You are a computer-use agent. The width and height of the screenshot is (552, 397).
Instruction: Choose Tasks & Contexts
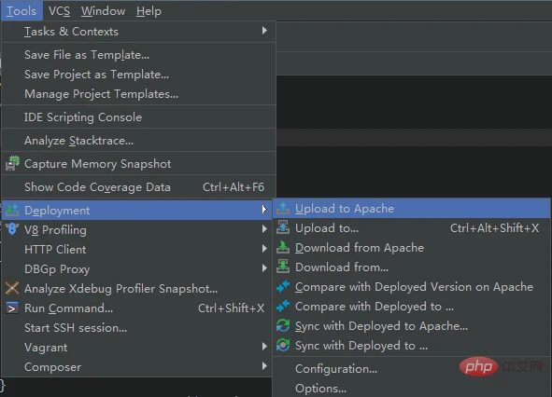click(138, 32)
